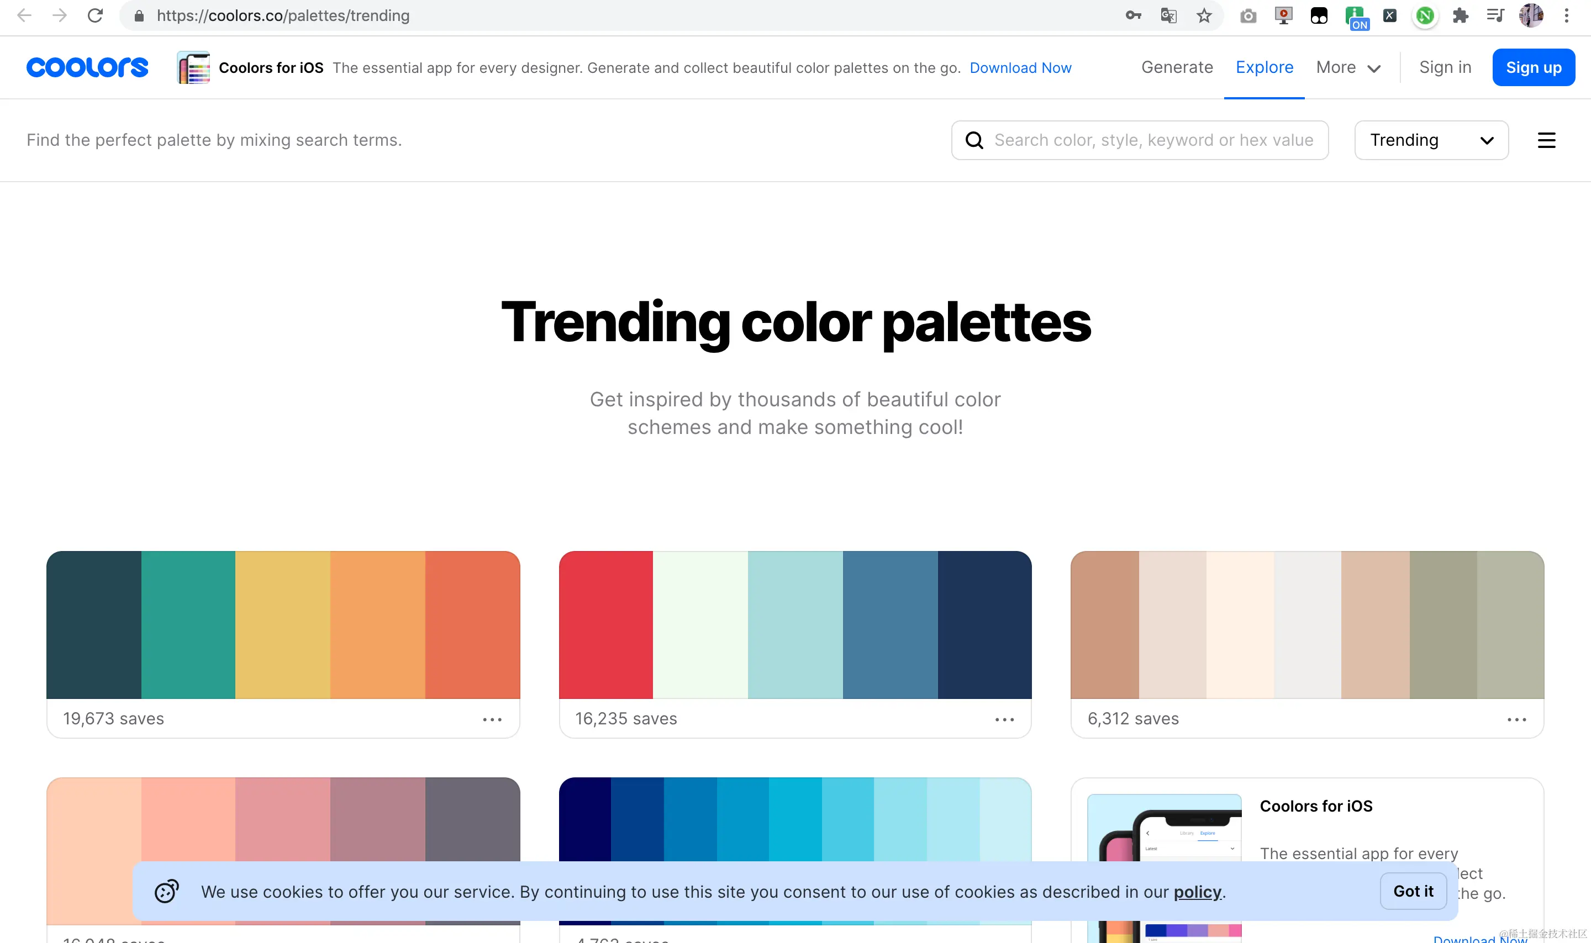Click the Coolors for iOS app icon
Image resolution: width=1591 pixels, height=943 pixels.
pos(193,67)
